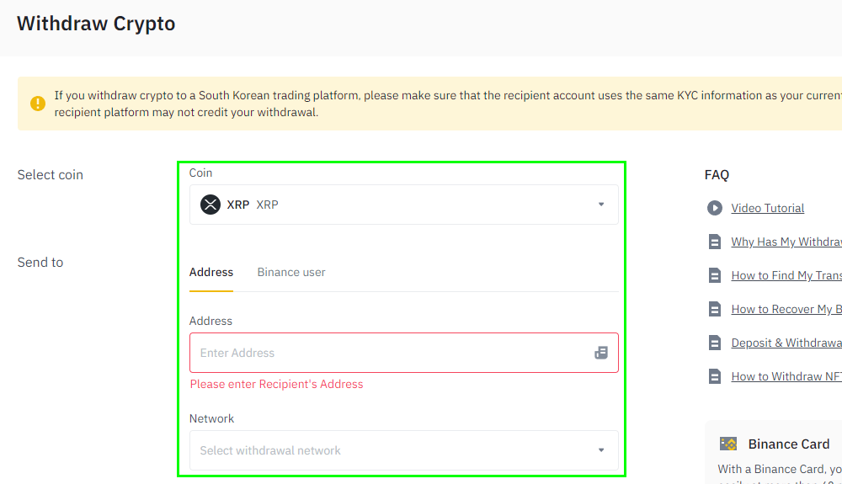Click the Binance Card logo icon
This screenshot has height=484, width=842.
[x=728, y=444]
